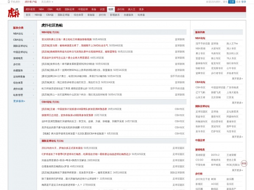Open post 2011年的今天 罗纳尔多
254x190 pixels.
pyautogui.click(x=62, y=148)
